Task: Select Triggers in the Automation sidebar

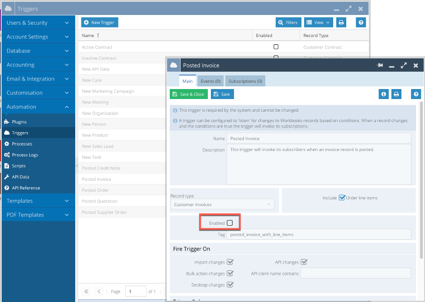Action: [x=21, y=132]
